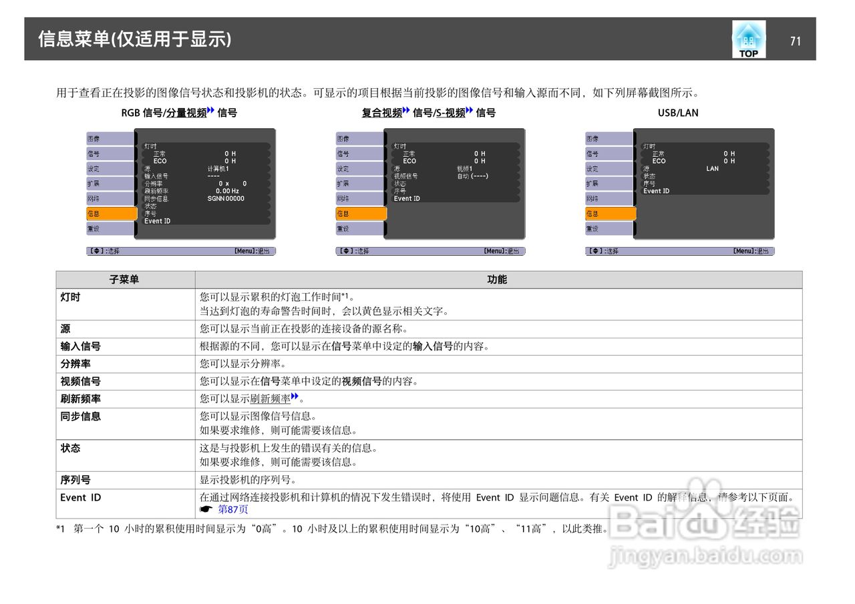Select 扩展 tab in USB/LAN screenshot

pos(611,184)
